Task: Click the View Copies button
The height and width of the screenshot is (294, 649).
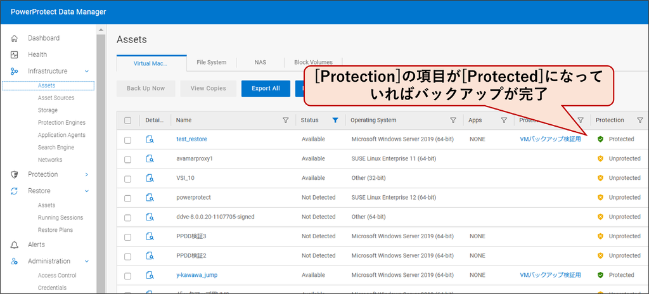Action: coord(208,89)
